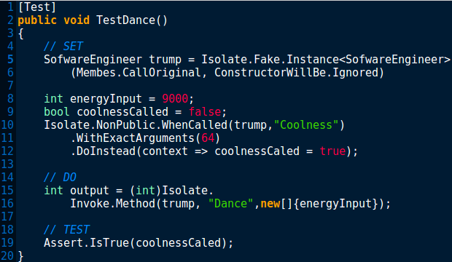Click the red 9000 number literal

tap(175, 99)
